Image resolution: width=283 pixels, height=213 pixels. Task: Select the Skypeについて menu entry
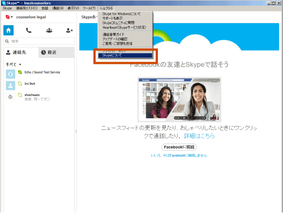pos(125,55)
